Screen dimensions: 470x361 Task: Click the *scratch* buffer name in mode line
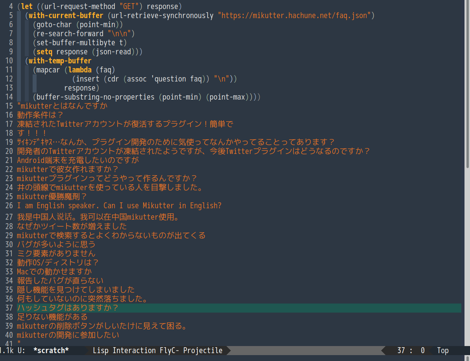pos(51,350)
